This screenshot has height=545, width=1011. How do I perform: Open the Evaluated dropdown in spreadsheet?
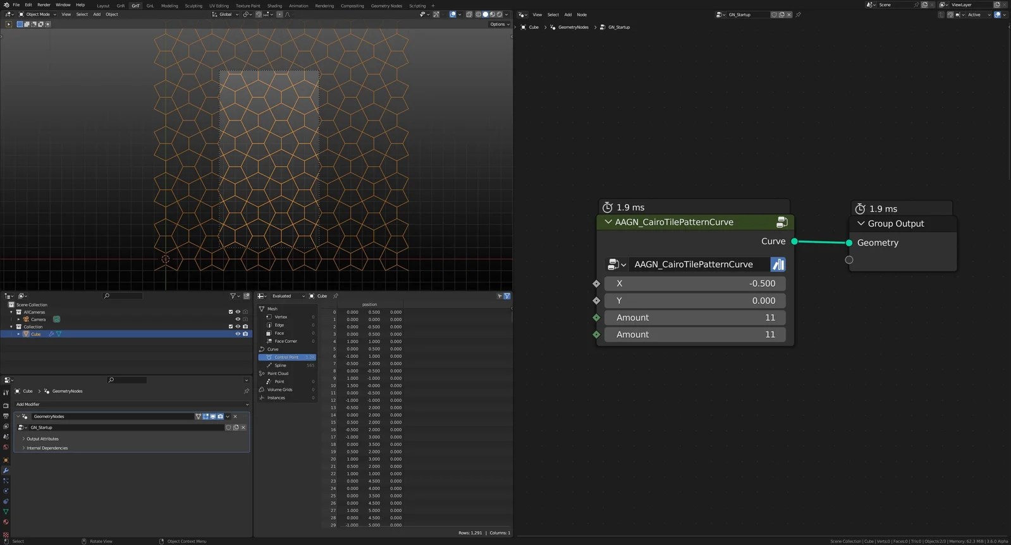[x=288, y=296]
